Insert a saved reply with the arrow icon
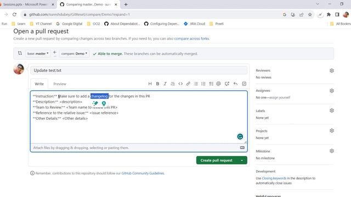351x197 pixels. 235,84
